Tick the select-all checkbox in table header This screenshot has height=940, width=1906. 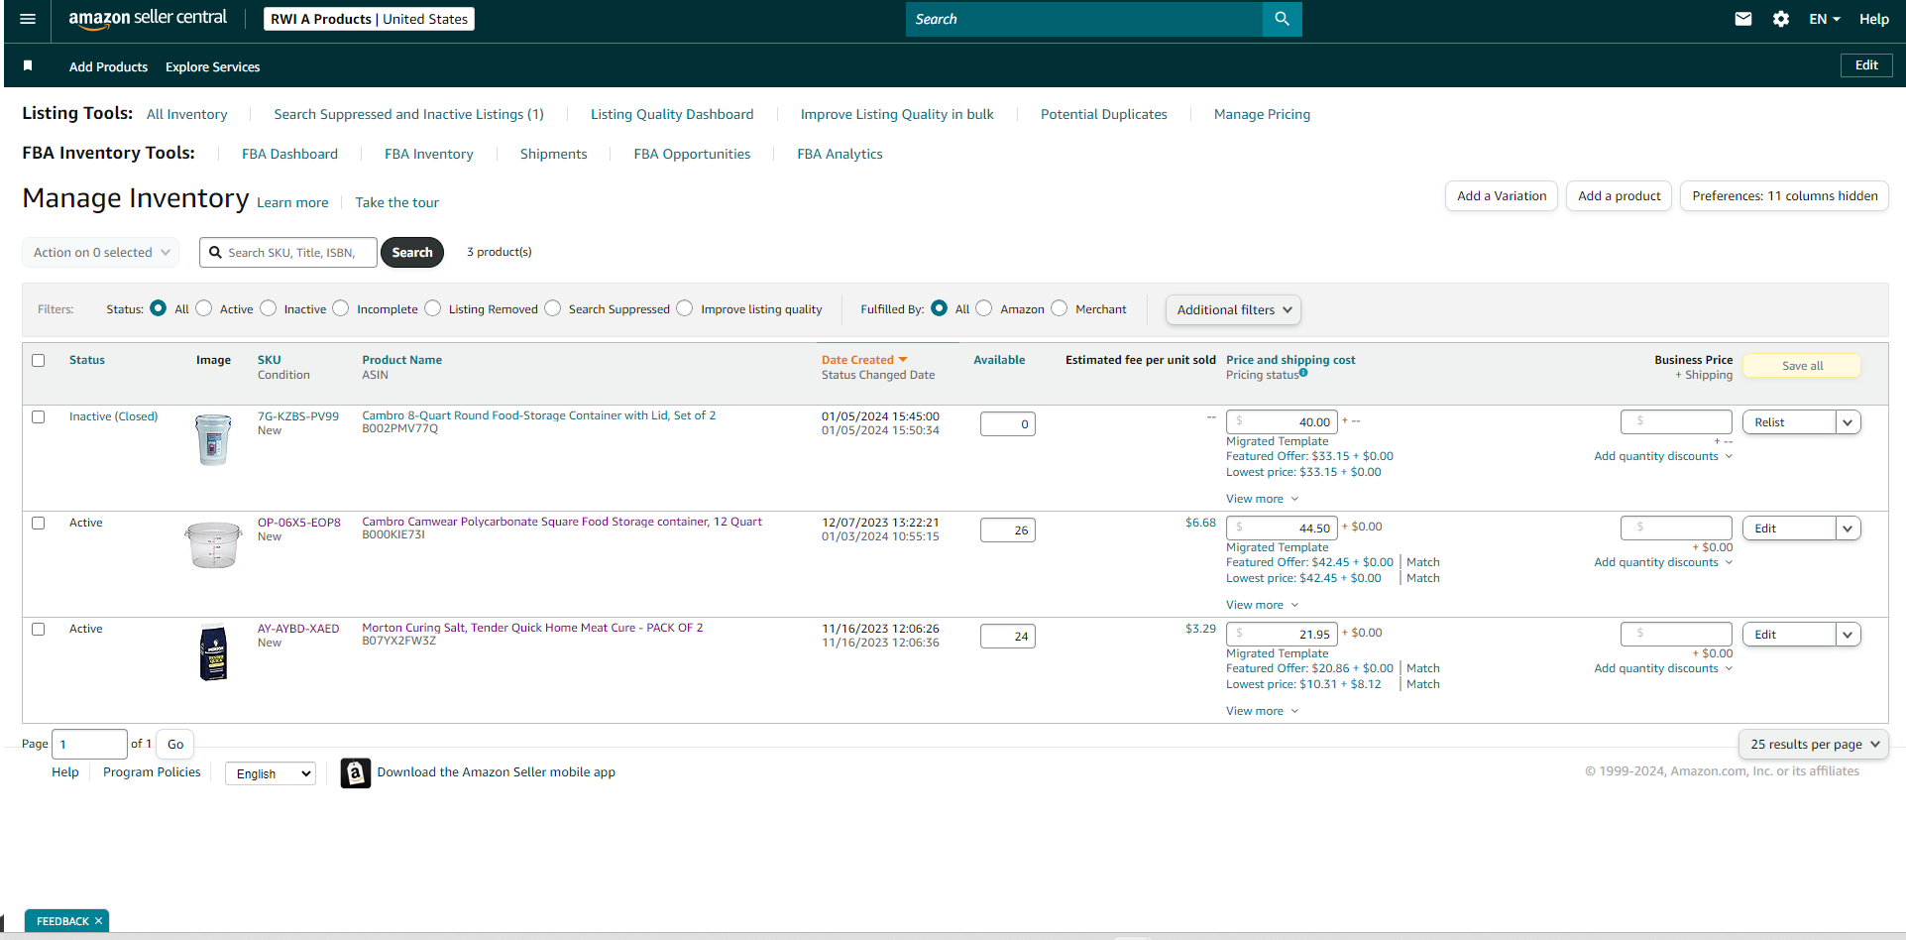point(39,360)
